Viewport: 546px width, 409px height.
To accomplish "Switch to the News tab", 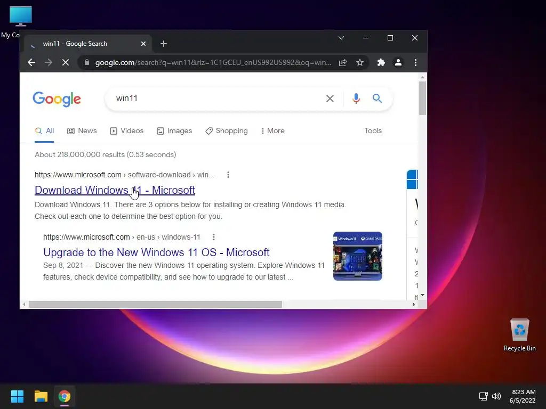I will [82, 131].
